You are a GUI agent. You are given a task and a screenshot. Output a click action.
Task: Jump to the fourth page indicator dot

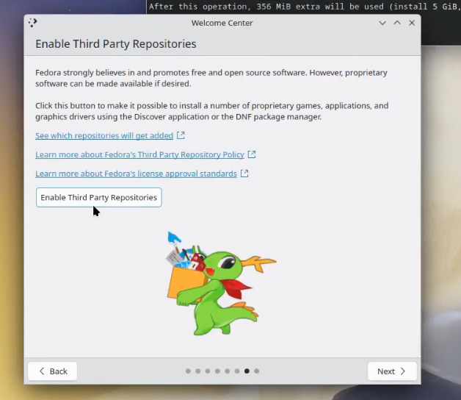(217, 371)
